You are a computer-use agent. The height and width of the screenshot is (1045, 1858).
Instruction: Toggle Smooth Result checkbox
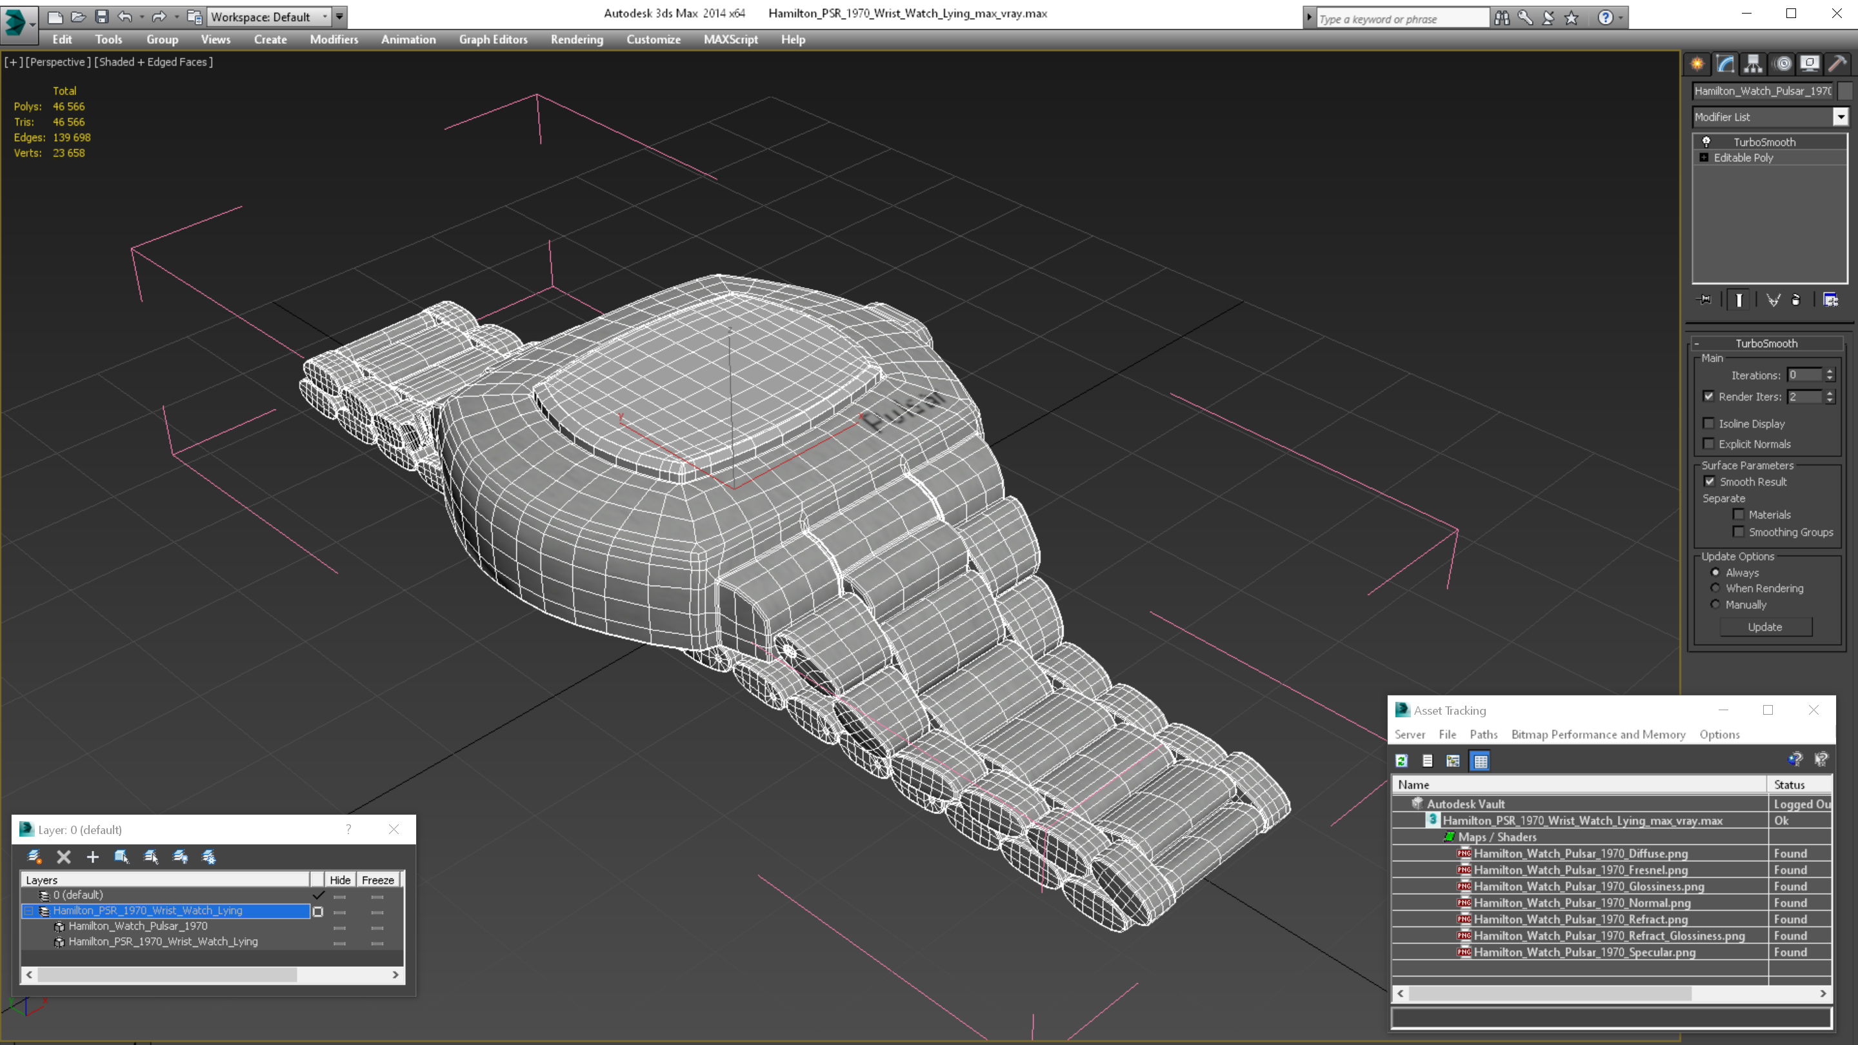[1710, 481]
